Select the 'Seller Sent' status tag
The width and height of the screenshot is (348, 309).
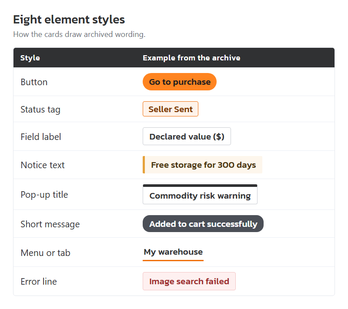tap(171, 109)
